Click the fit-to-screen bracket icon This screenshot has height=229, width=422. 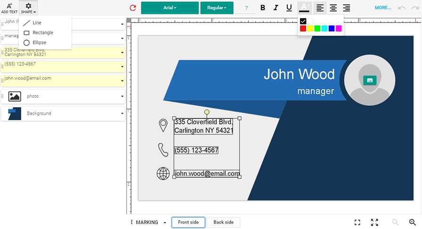pos(357,222)
